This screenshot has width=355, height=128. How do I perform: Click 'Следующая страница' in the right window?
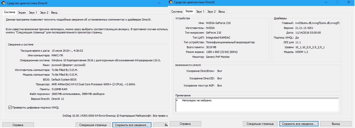pos(260,124)
